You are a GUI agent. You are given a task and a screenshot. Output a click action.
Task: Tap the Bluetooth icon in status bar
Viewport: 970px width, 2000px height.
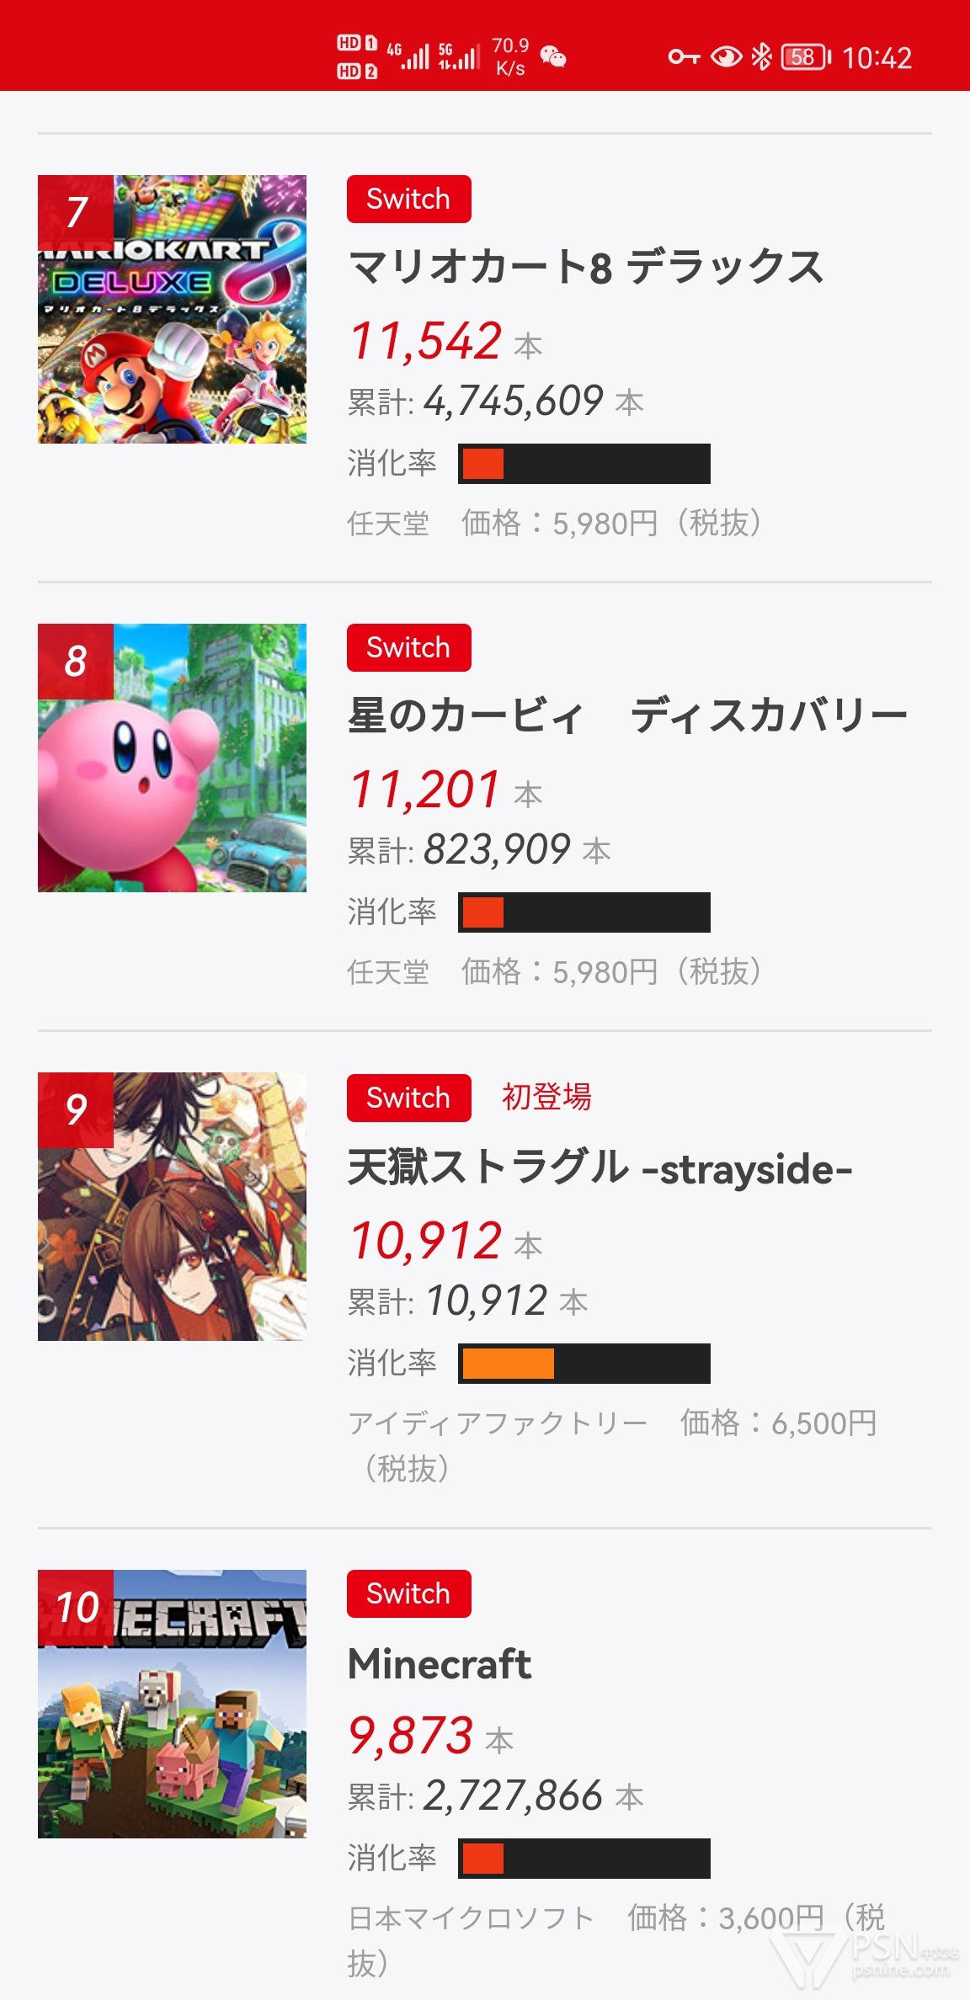761,56
